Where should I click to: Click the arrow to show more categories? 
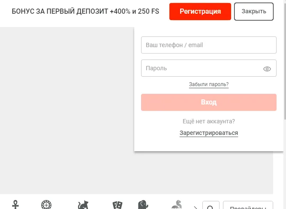[x=196, y=207]
